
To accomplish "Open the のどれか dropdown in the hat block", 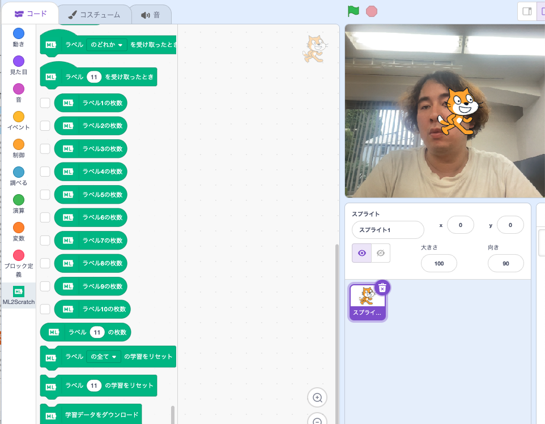I will 107,45.
